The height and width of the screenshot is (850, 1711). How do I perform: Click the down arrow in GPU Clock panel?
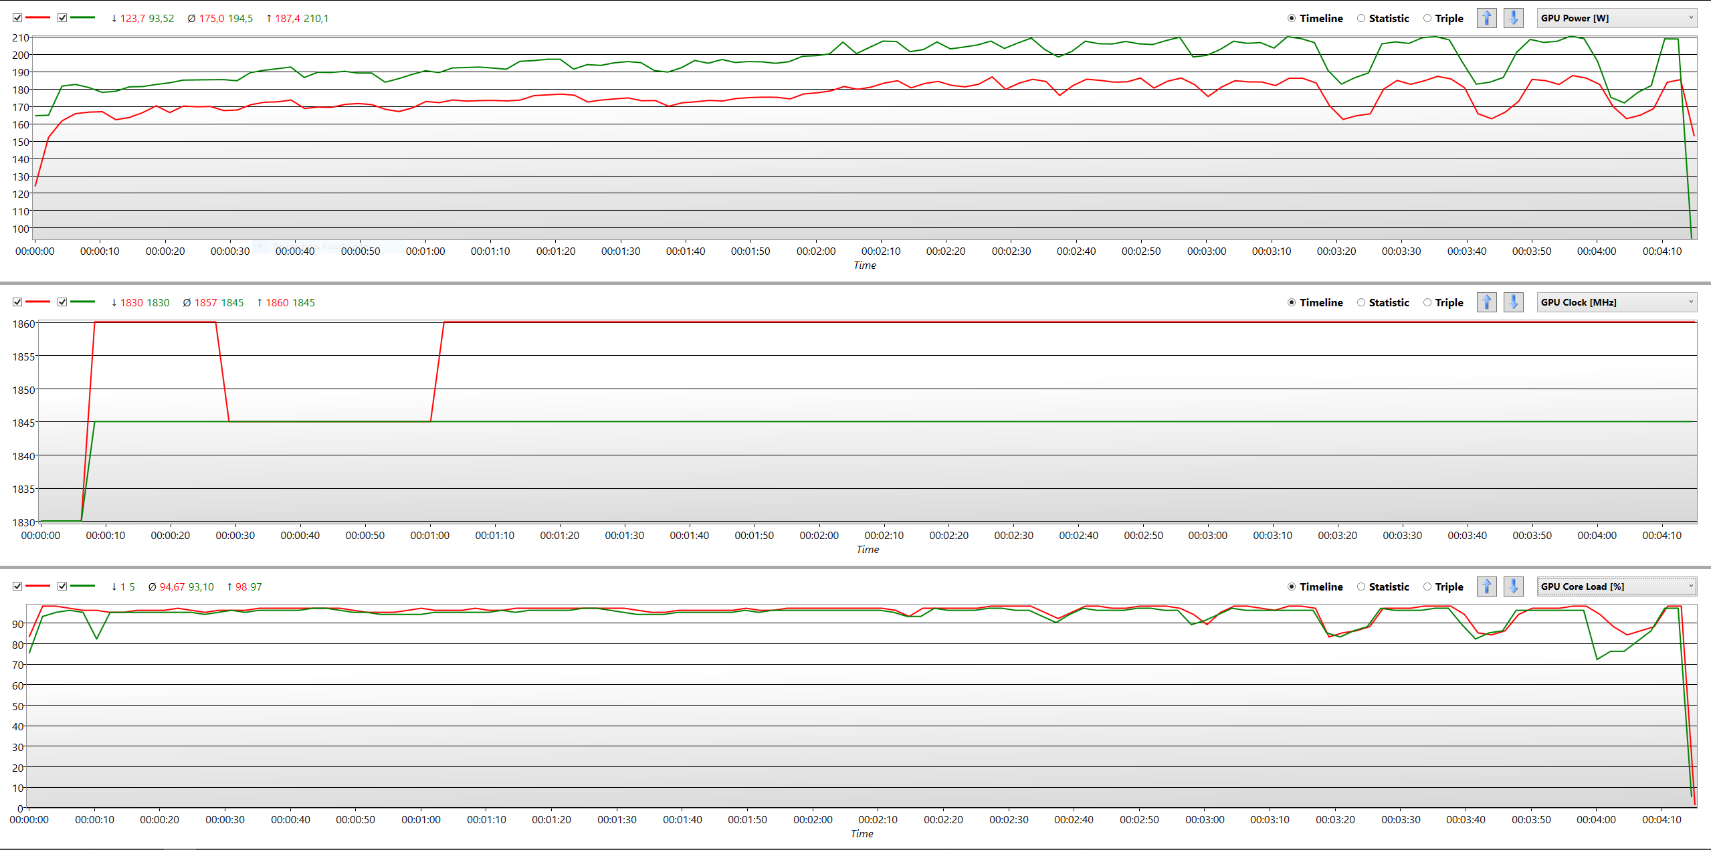pos(1513,302)
